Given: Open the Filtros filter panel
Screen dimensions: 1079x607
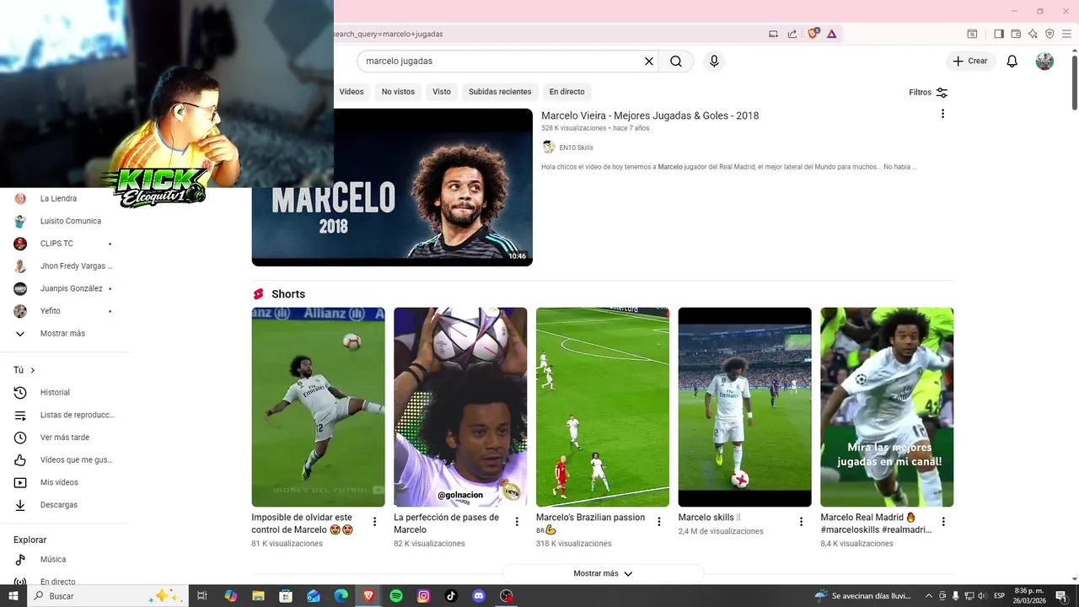Looking at the screenshot, I should [x=928, y=92].
